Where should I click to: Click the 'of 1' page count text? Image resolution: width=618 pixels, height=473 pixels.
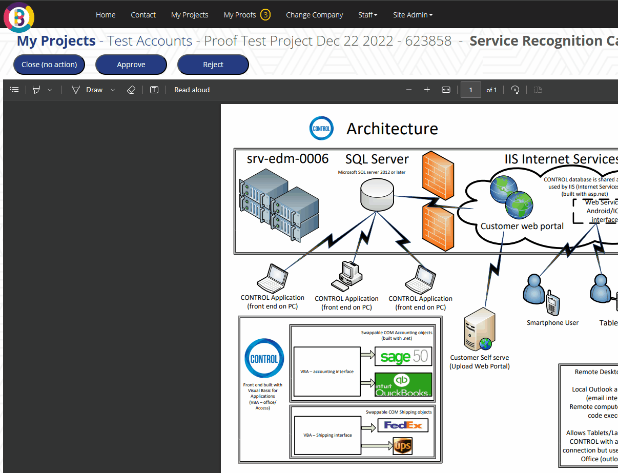[491, 90]
